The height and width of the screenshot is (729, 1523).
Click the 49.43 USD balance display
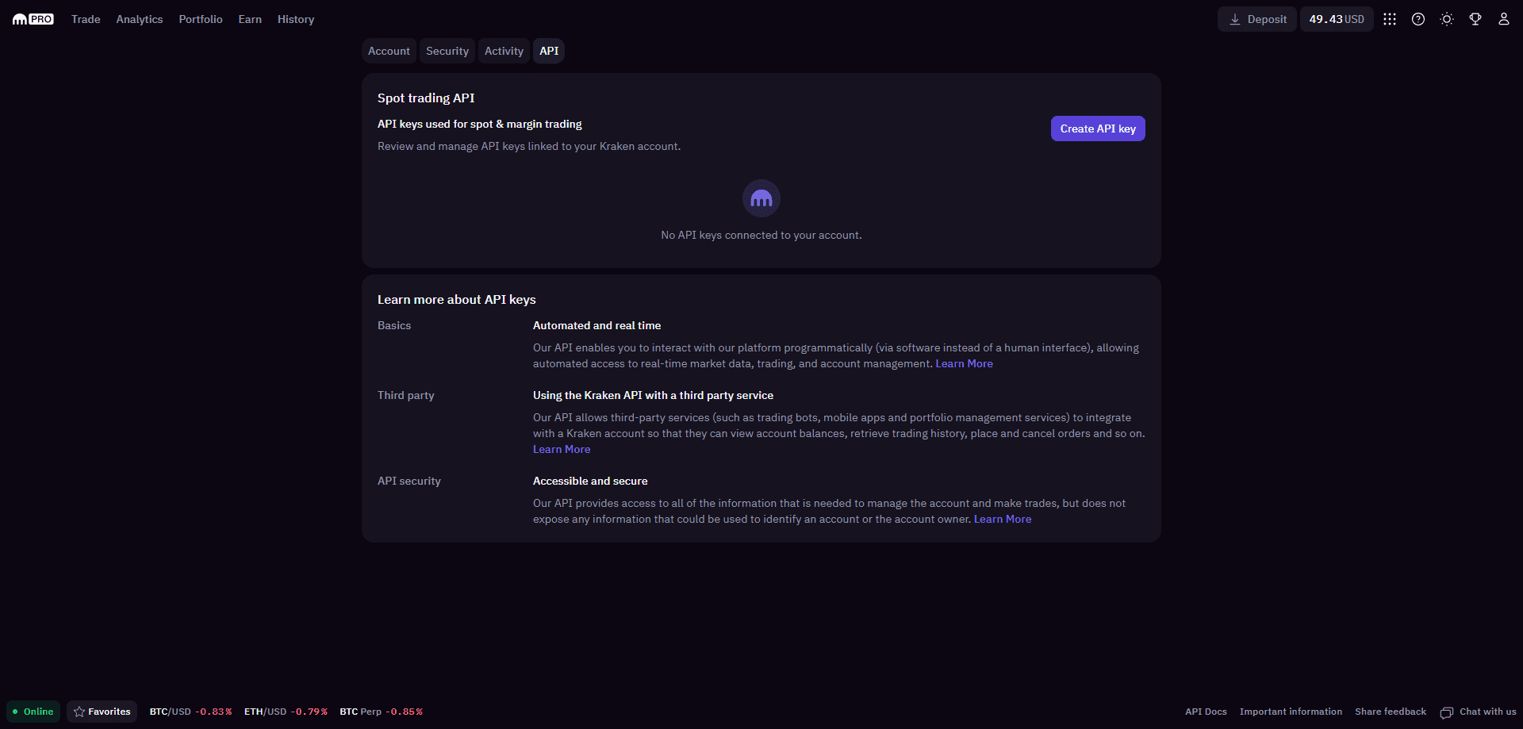[1337, 19]
